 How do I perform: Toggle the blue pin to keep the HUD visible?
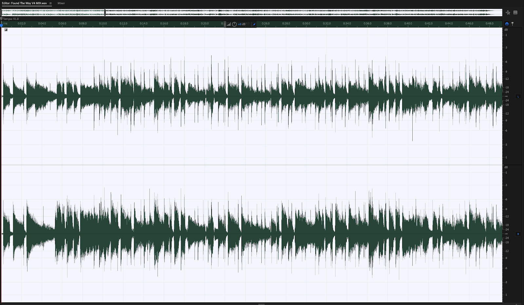[254, 24]
